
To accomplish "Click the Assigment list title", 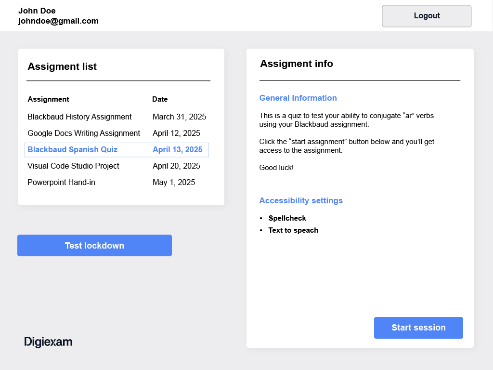I will coord(62,66).
